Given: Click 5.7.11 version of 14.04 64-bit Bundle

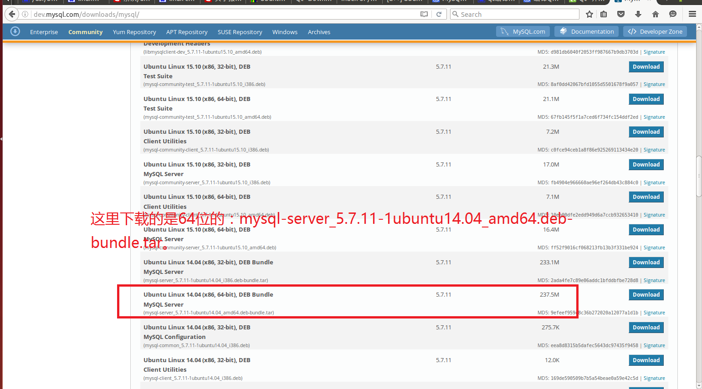Looking at the screenshot, I should [443, 295].
